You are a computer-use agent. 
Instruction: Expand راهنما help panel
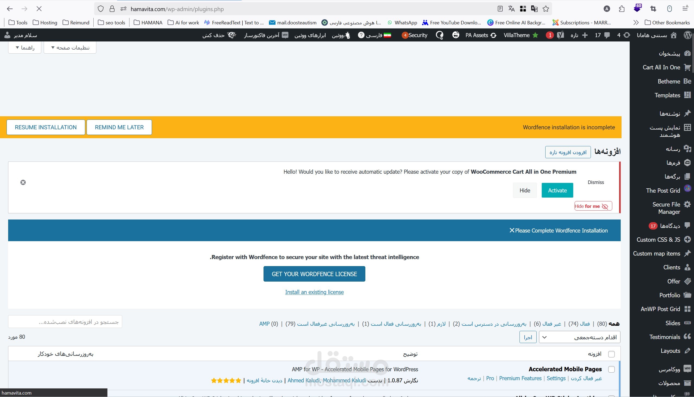(x=25, y=48)
